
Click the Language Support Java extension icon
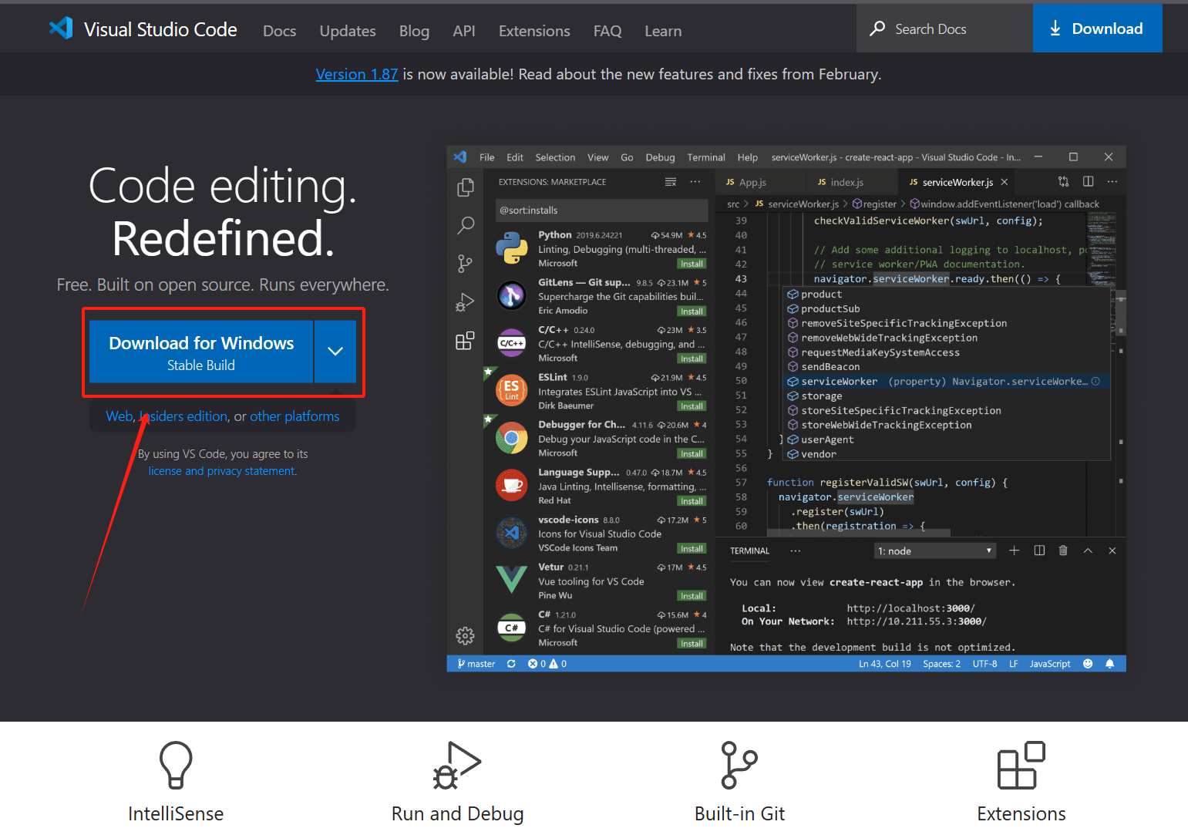click(x=512, y=485)
